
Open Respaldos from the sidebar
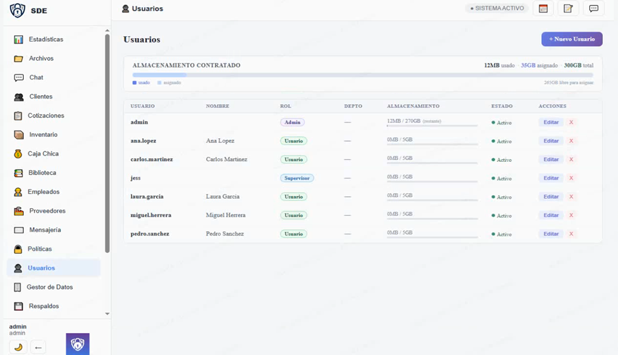[x=44, y=306]
